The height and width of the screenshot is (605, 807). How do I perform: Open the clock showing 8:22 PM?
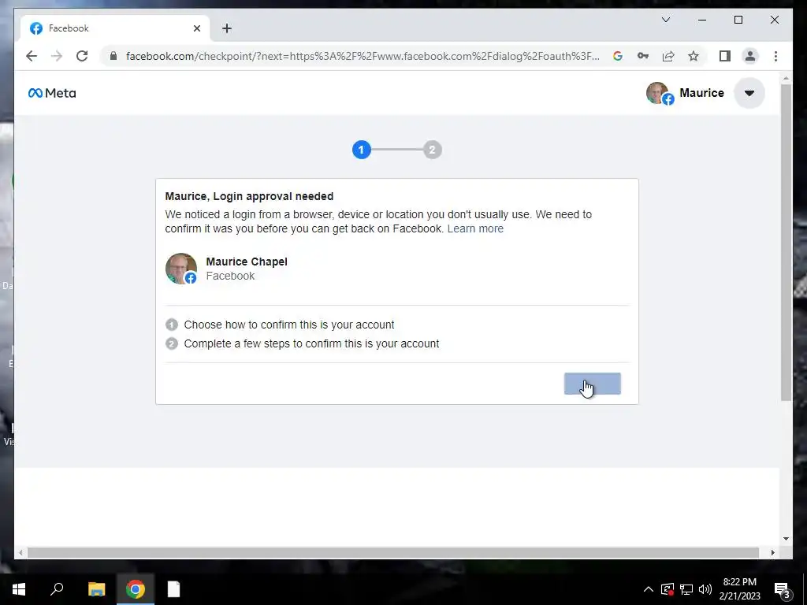(x=739, y=589)
